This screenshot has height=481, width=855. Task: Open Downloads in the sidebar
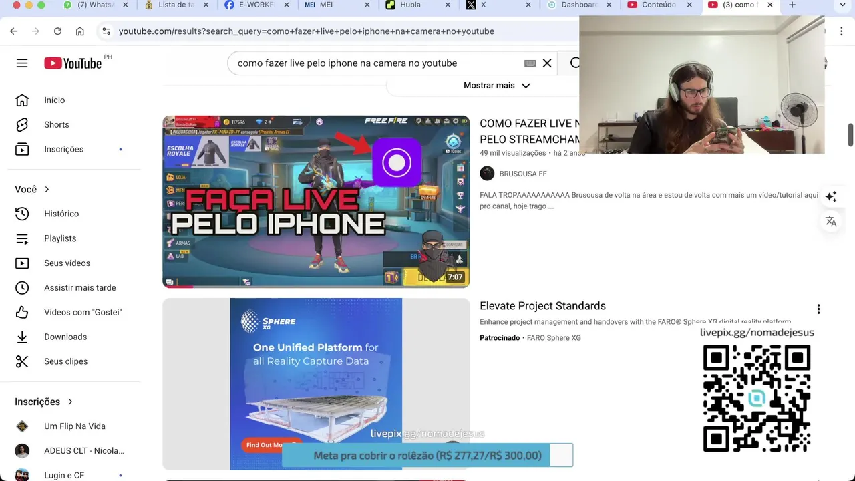coord(65,337)
